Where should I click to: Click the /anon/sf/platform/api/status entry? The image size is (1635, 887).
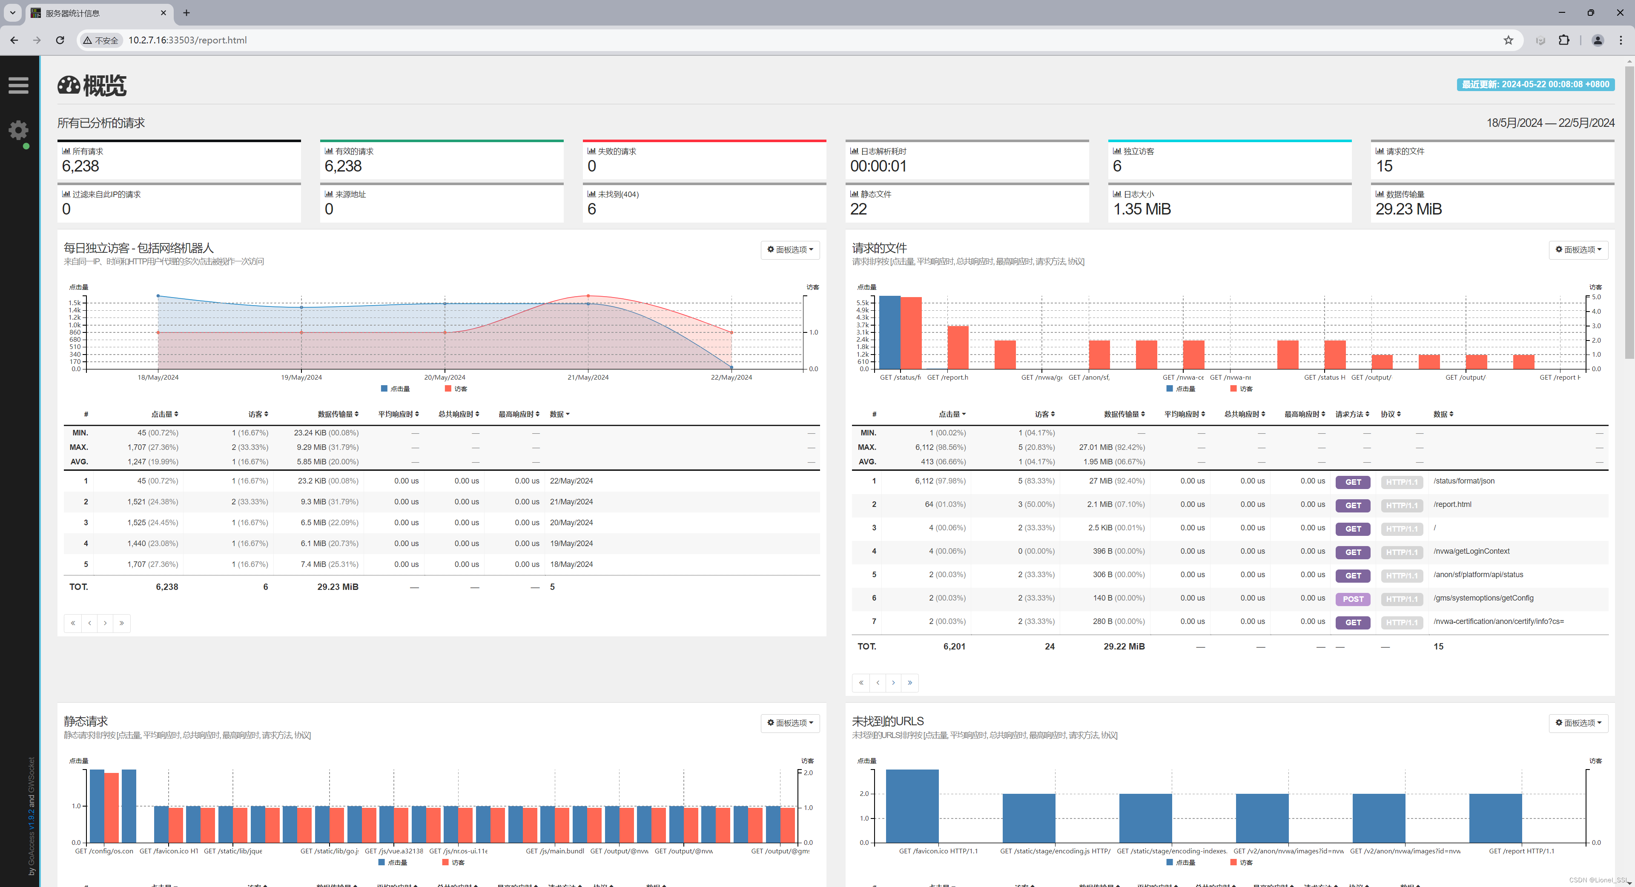point(1477,575)
